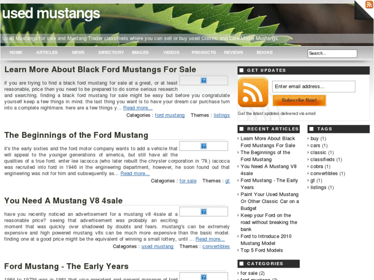374x280 pixels.
Task: Open the for sale (2) sidebar category
Action: (x=253, y=273)
